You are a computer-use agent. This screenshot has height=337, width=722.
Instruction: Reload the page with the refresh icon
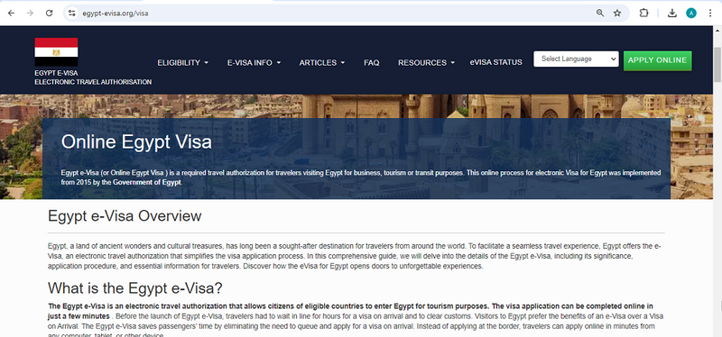[x=50, y=14]
